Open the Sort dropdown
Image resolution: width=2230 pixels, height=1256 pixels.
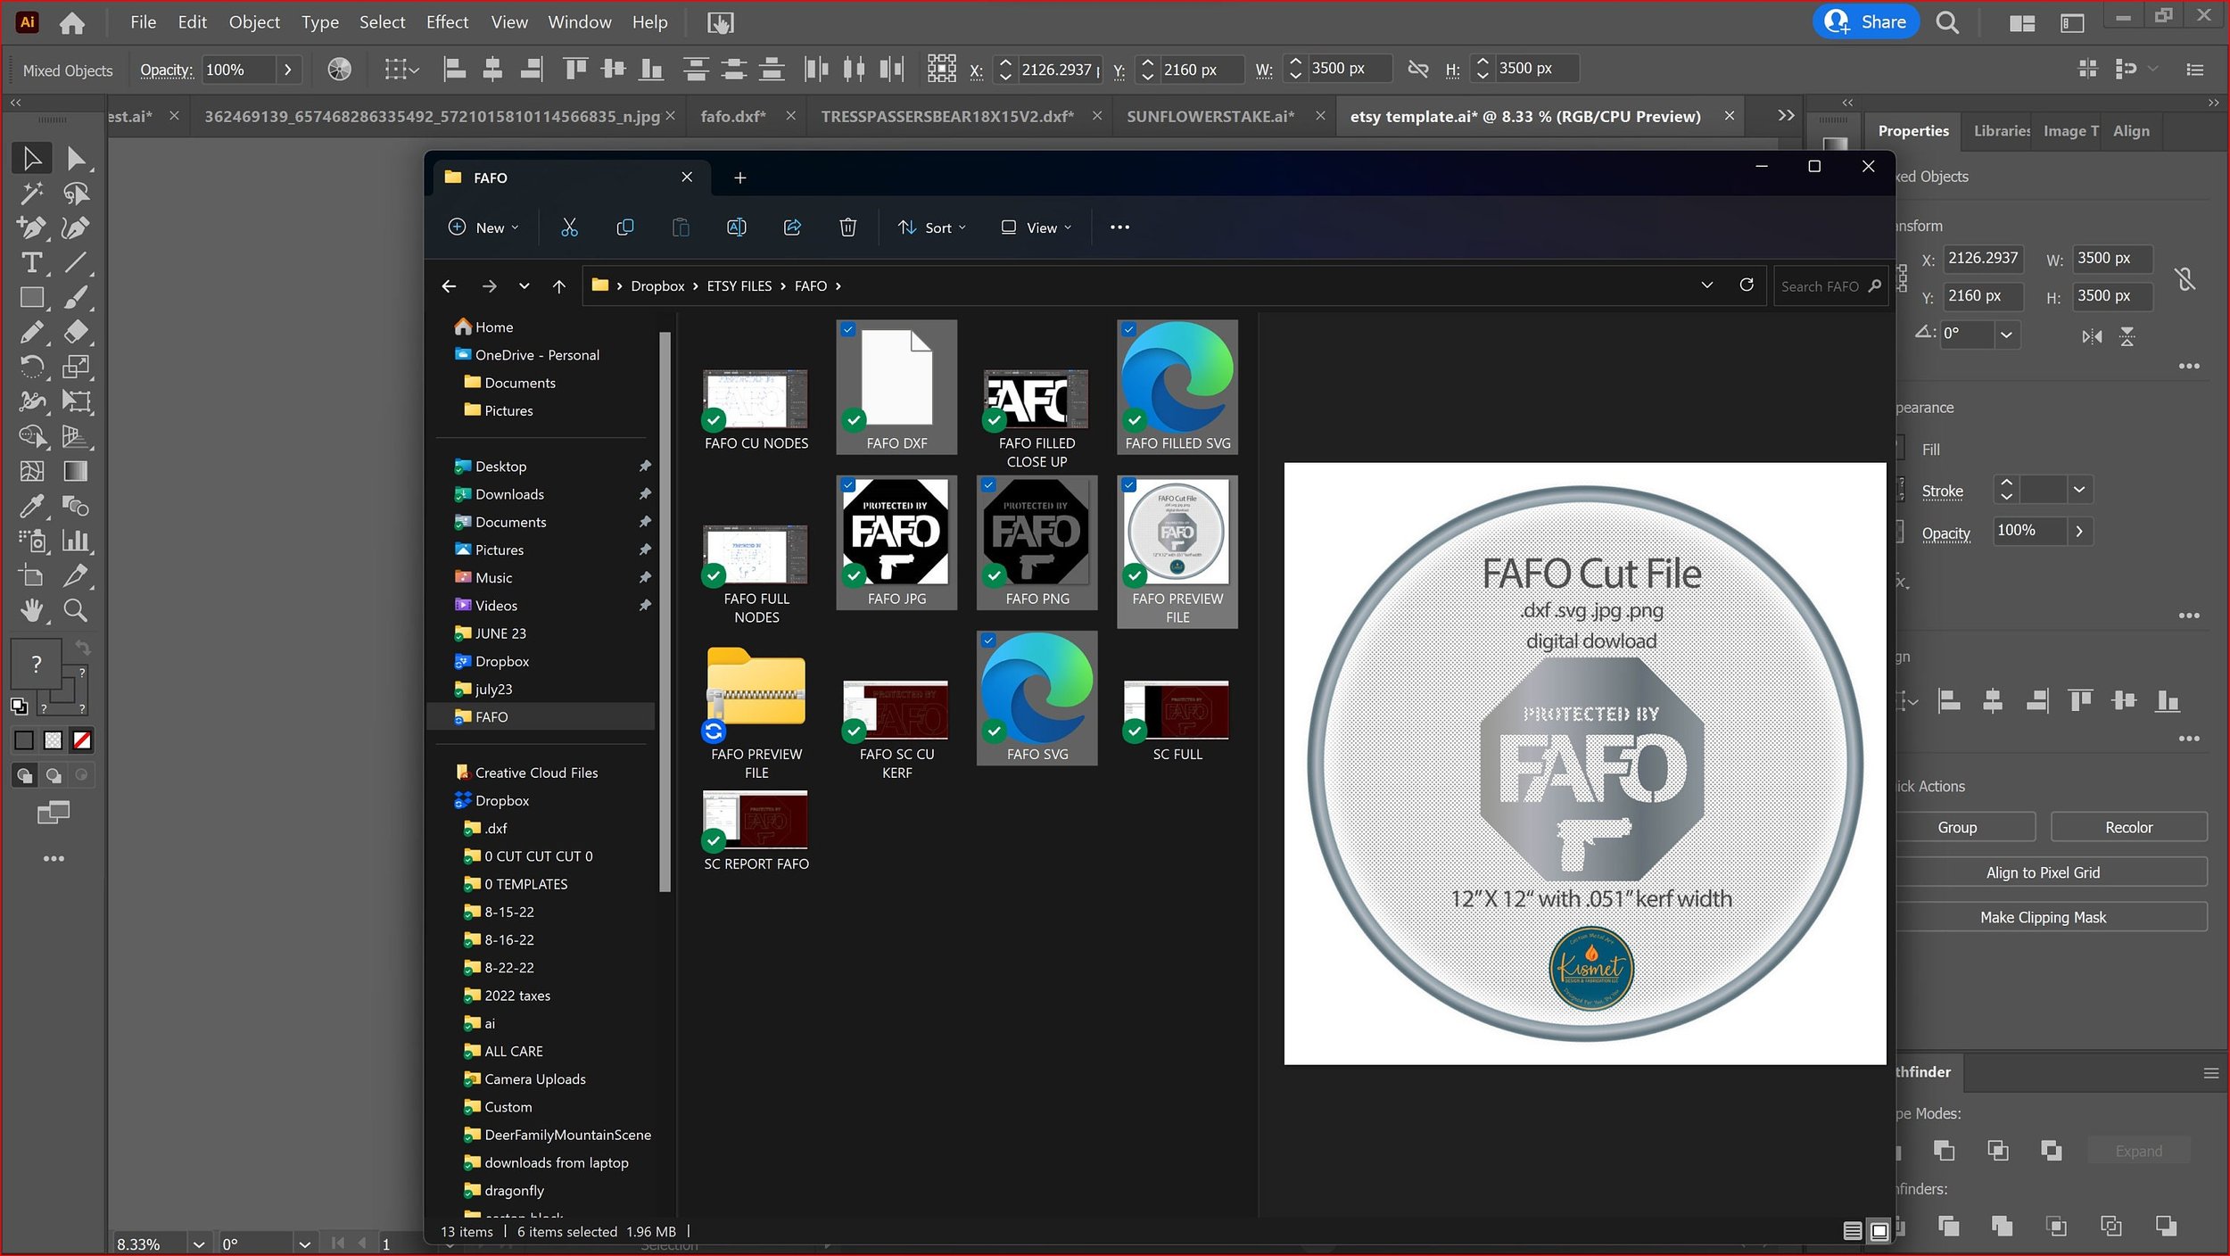click(x=931, y=227)
